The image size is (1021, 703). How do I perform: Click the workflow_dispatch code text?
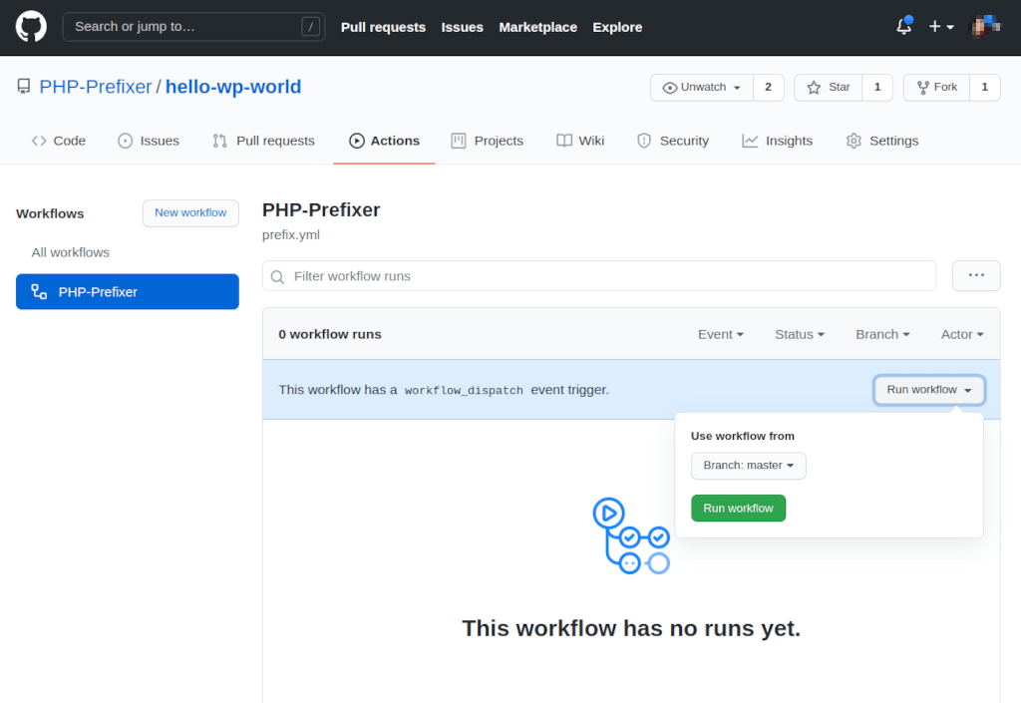464,391
